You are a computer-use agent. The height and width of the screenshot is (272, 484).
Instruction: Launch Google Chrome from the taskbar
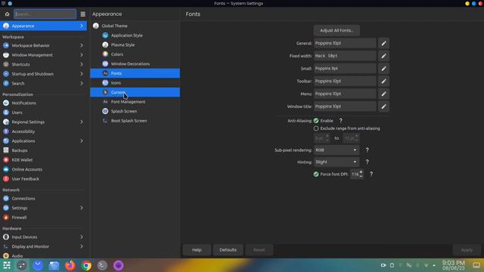coord(86,265)
